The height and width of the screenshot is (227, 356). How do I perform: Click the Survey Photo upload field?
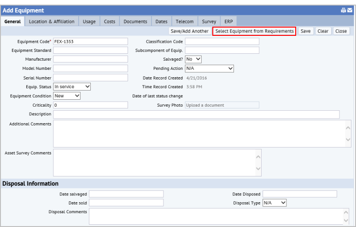click(x=222, y=105)
